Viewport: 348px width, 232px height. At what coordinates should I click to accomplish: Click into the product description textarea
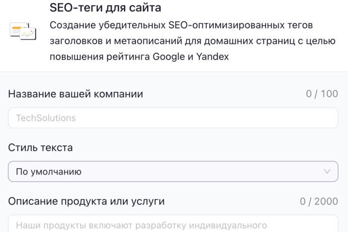173,225
